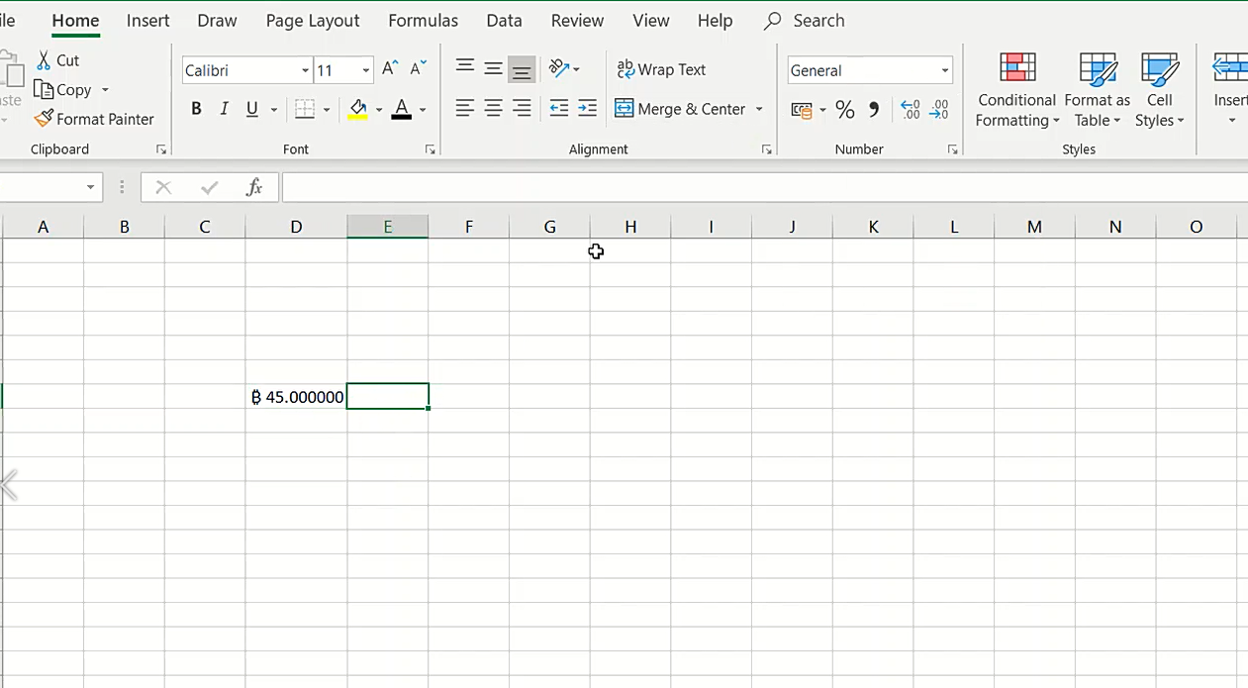Open the Borders icon
This screenshot has width=1248, height=688.
point(305,110)
